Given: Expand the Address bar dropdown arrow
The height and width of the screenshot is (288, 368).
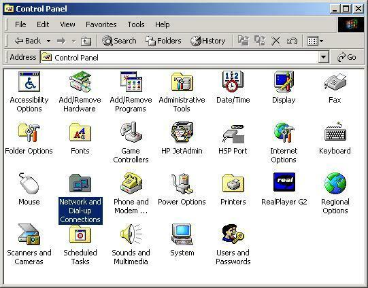Looking at the screenshot, I should tap(323, 57).
